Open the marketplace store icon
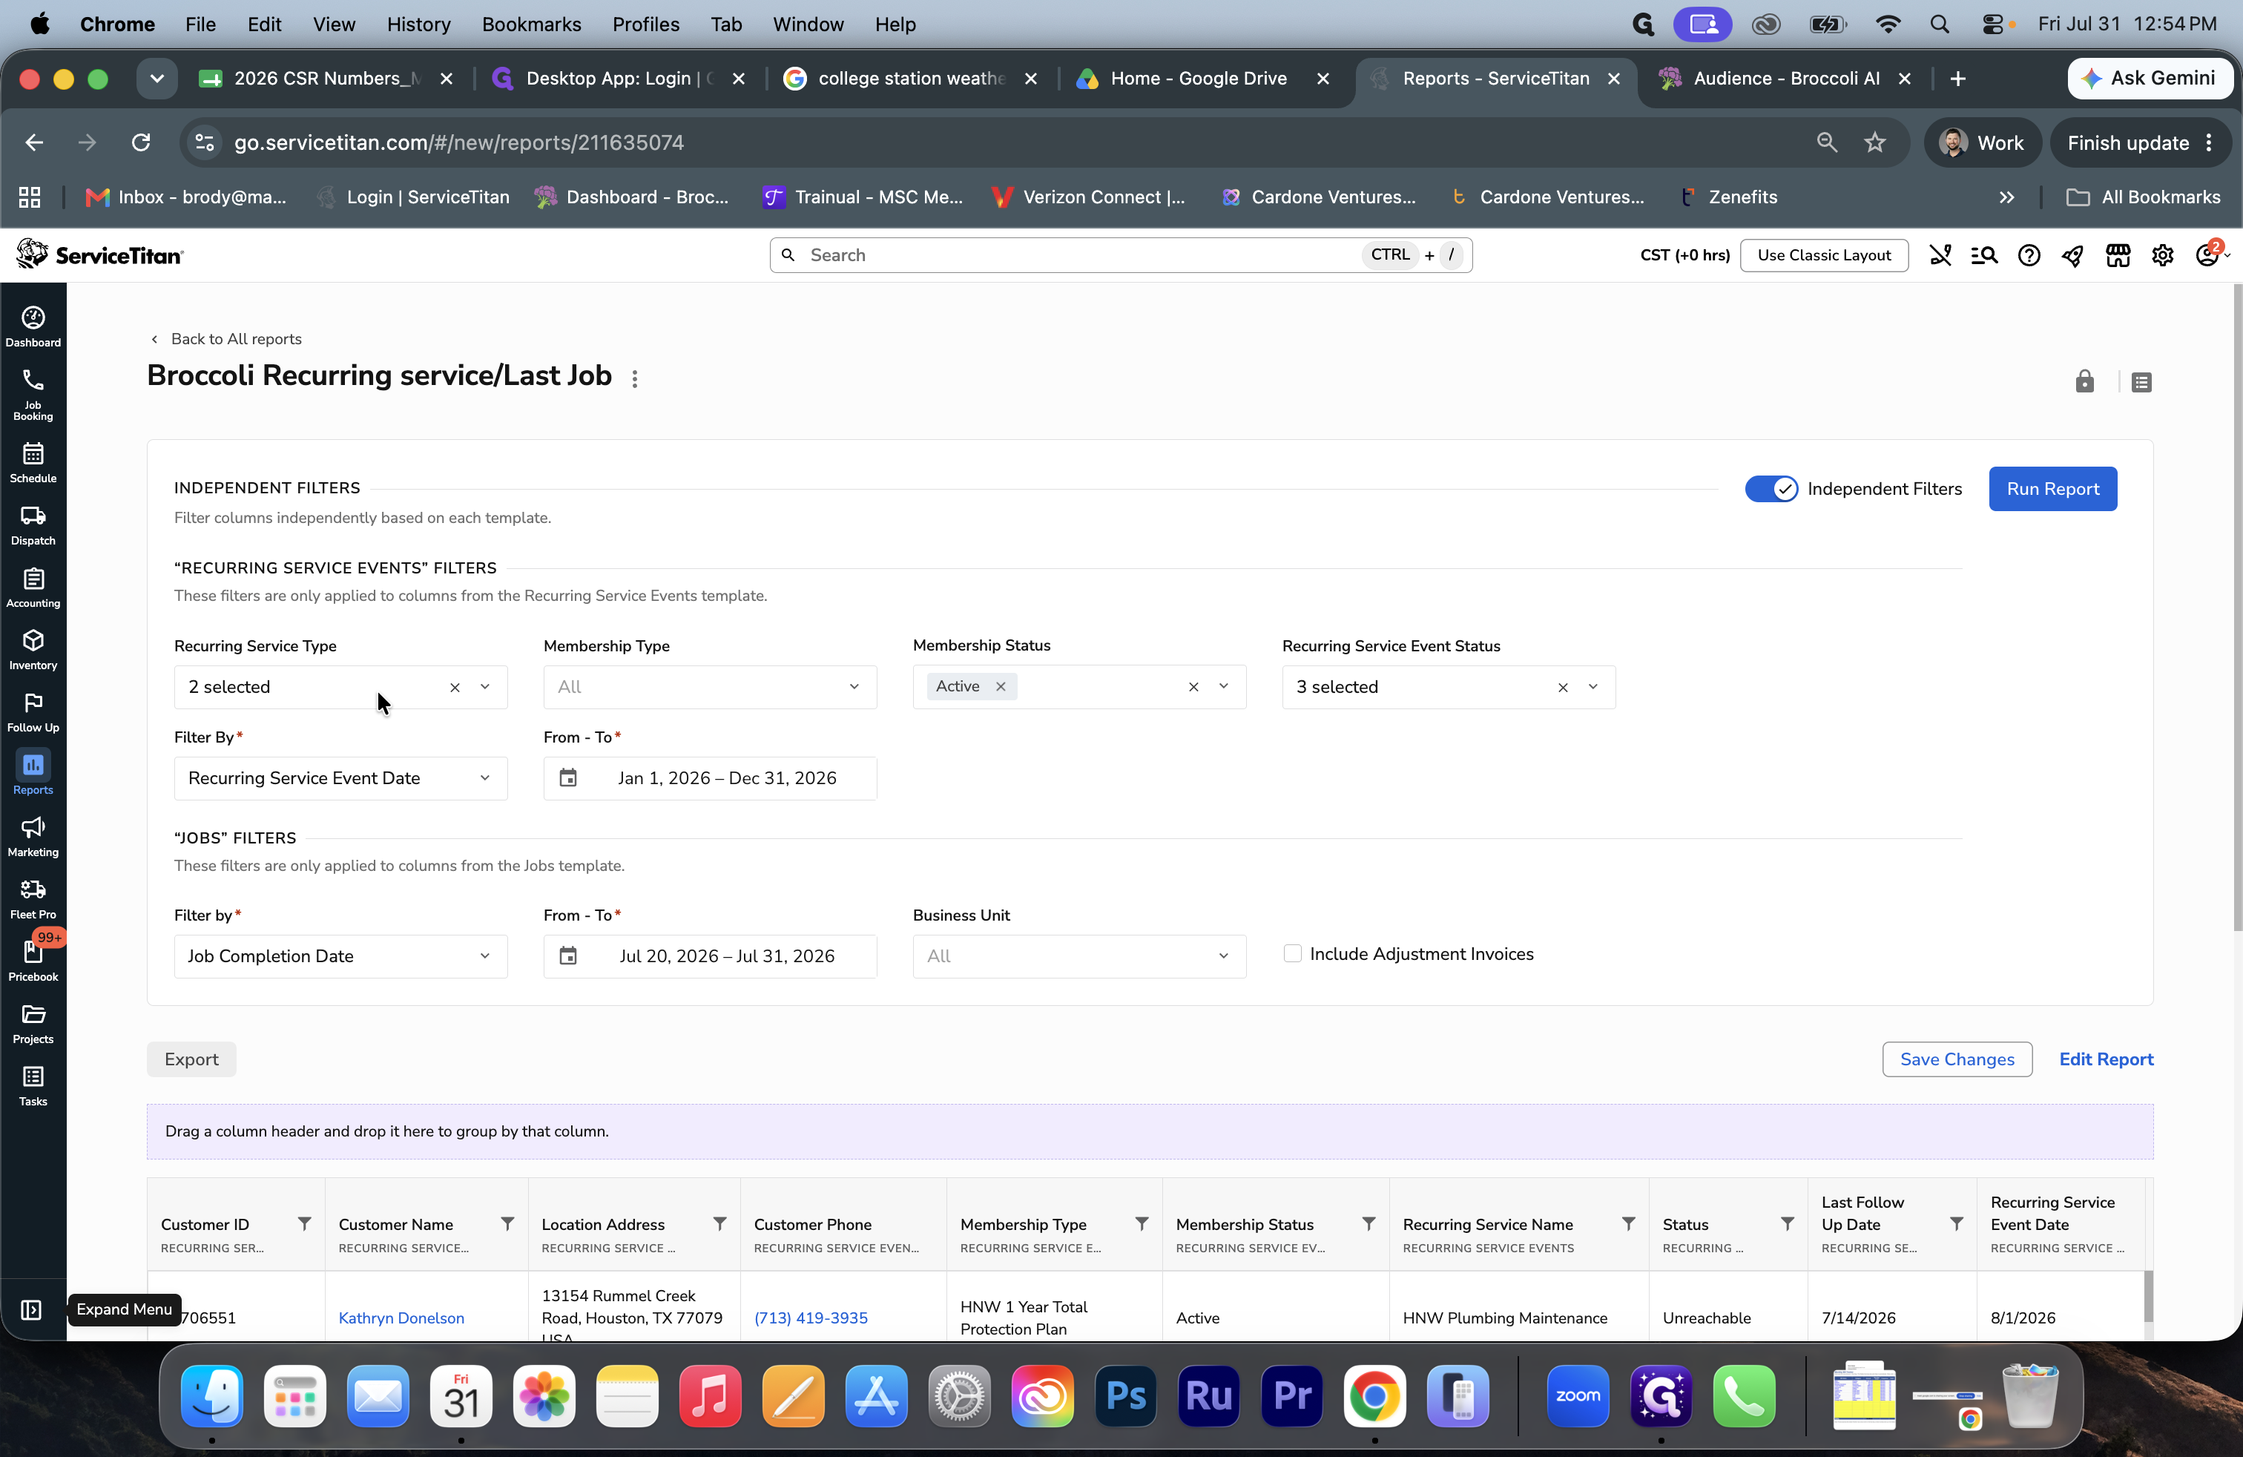This screenshot has width=2243, height=1457. click(2118, 255)
